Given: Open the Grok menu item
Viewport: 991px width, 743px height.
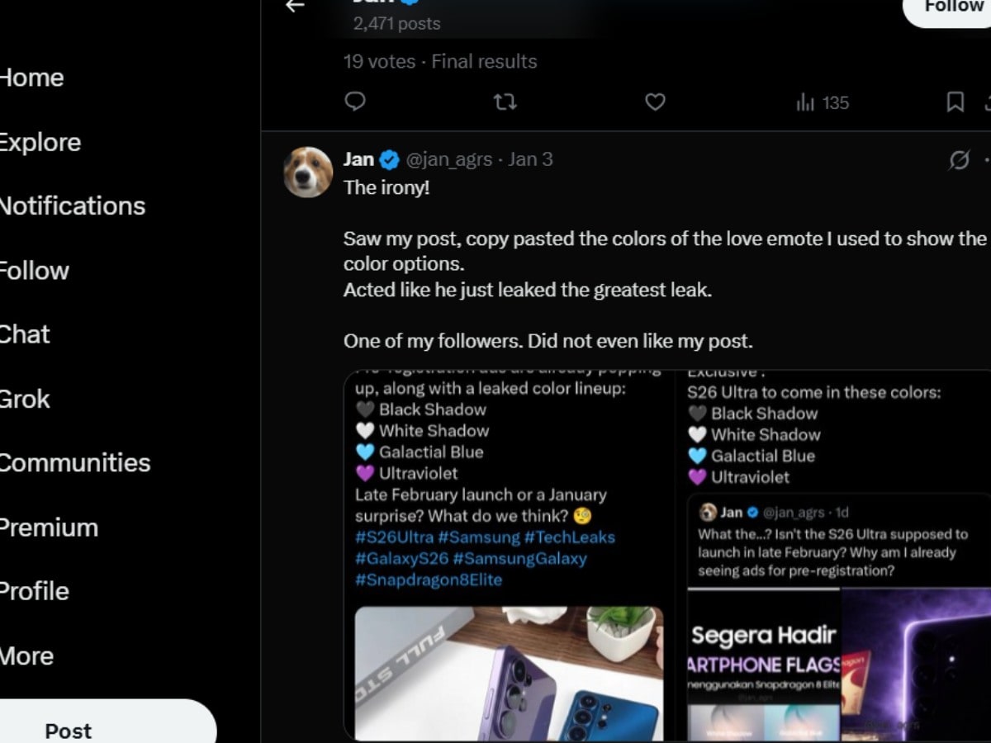Looking at the screenshot, I should pyautogui.click(x=25, y=399).
